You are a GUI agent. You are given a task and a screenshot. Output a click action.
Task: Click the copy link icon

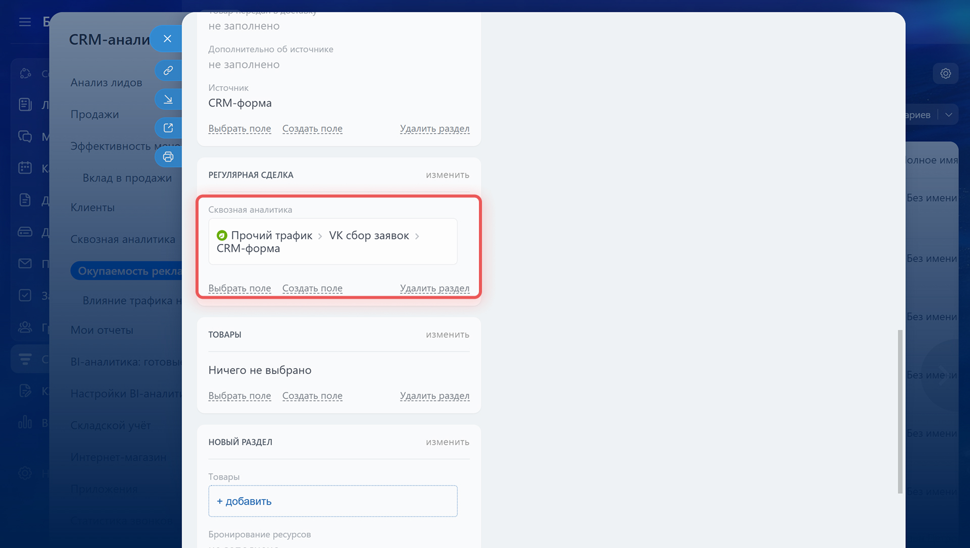point(168,70)
